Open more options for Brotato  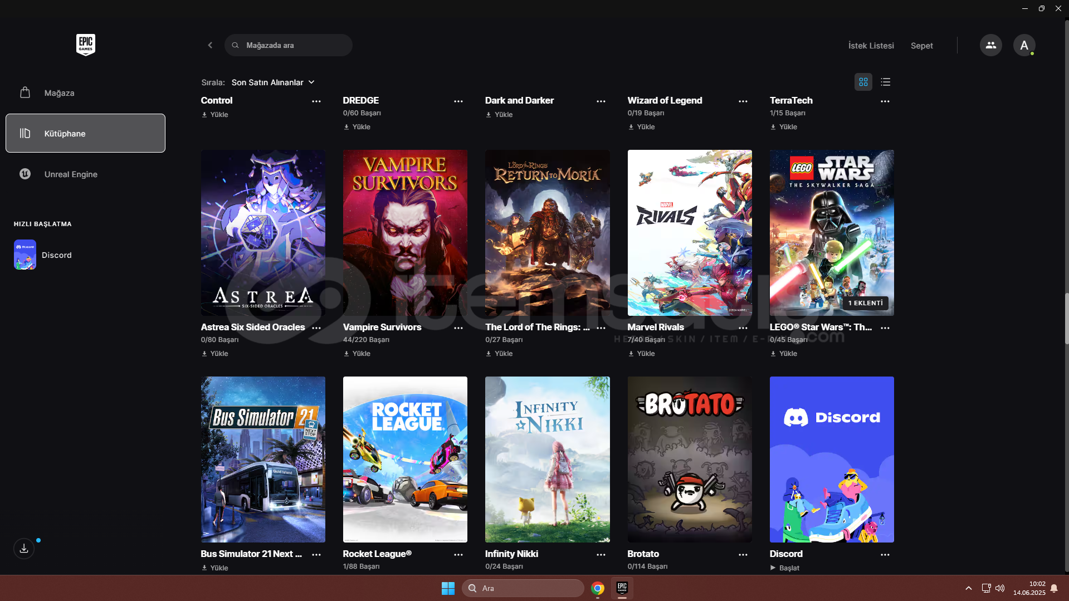(x=743, y=555)
